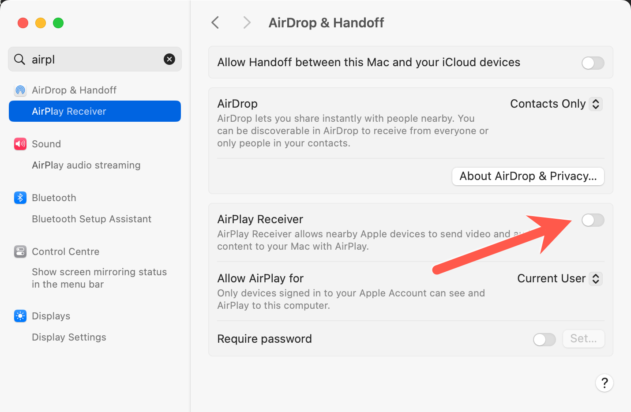Viewport: 631px width, 412px height.
Task: Click the magnifying glass search icon
Action: 19,59
